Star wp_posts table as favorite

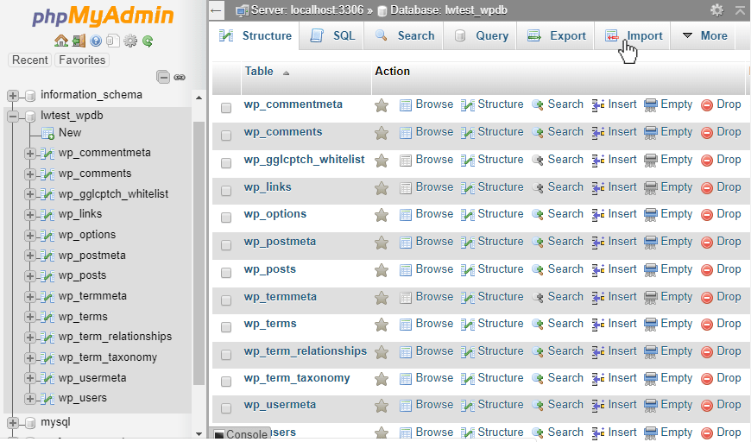pyautogui.click(x=382, y=270)
